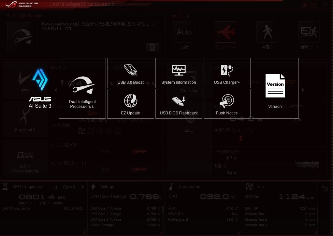Screen dimensions: 333x236
Task: Open monitor settings gear icon
Action: pyautogui.click(x=325, y=188)
